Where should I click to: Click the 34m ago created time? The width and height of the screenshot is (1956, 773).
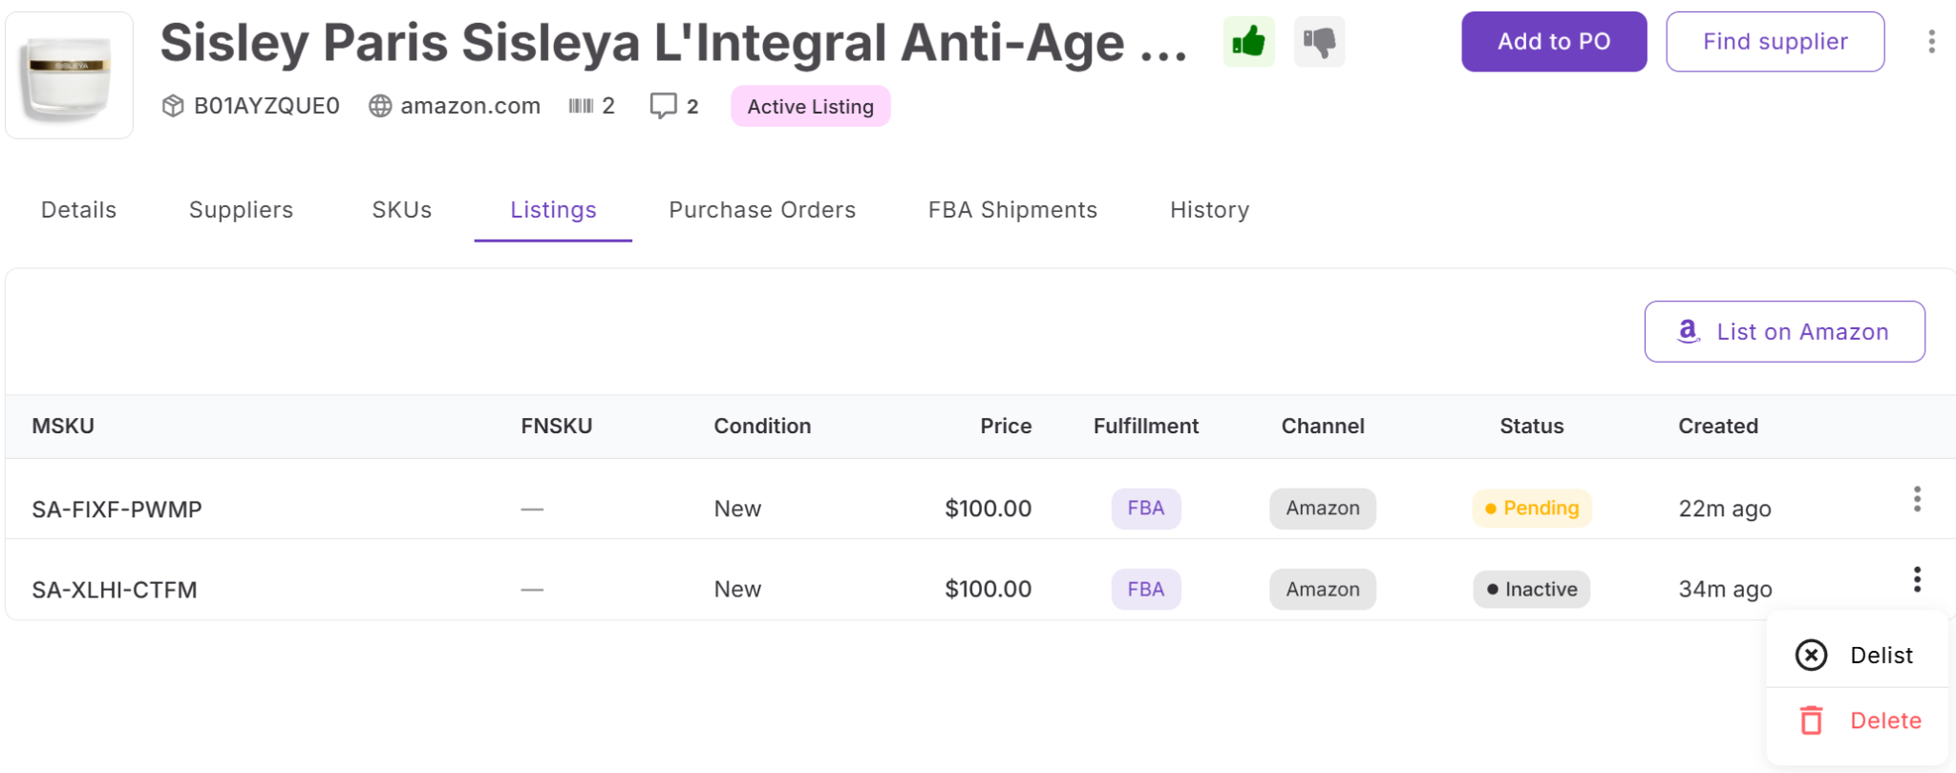pos(1725,590)
